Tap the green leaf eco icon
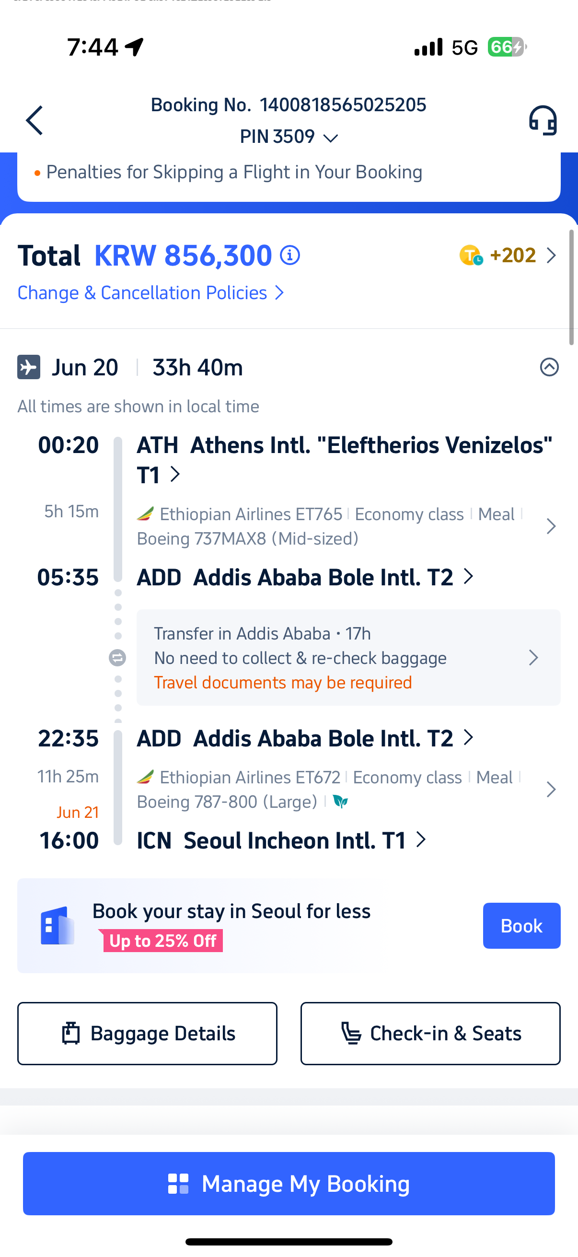 [x=340, y=801]
